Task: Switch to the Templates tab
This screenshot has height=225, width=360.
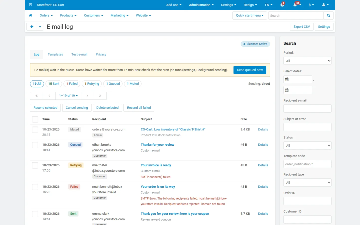Action: [55, 54]
